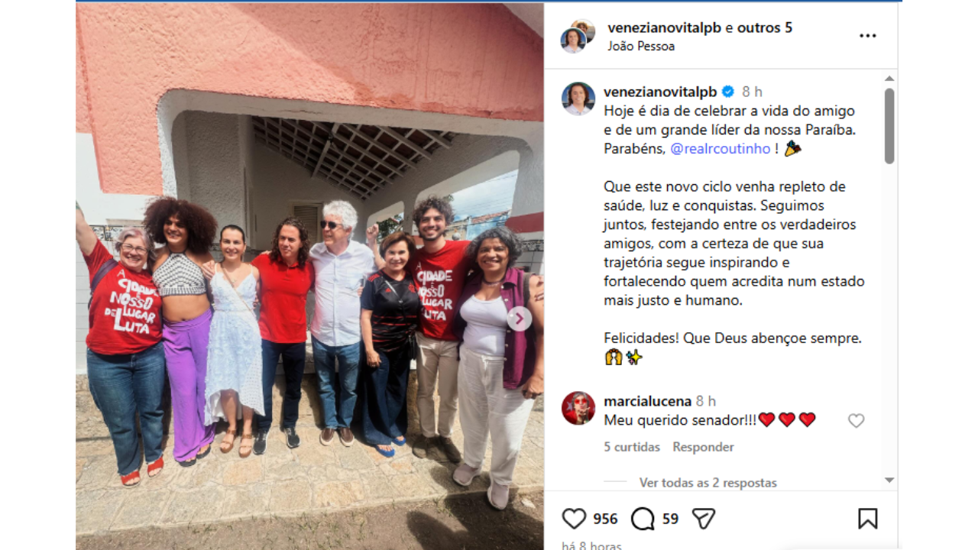978x550 pixels.
Task: Open comments via the speech bubble icon
Action: click(643, 519)
